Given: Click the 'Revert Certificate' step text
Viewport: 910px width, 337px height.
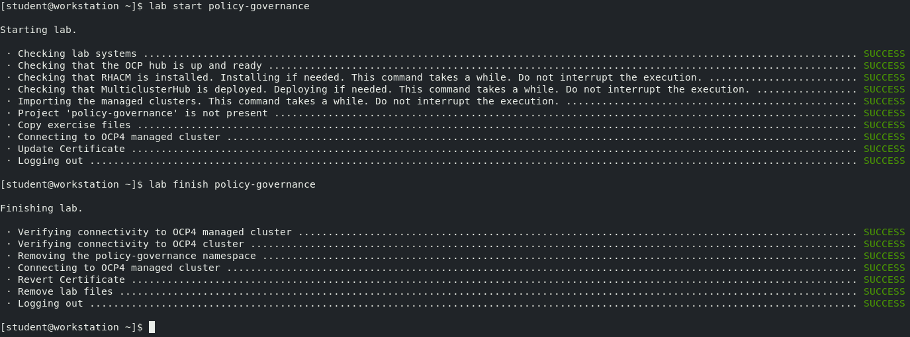Looking at the screenshot, I should click(71, 280).
